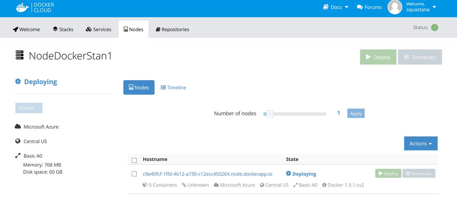Click the Deploying state in node row
This screenshot has width=457, height=217.
point(301,174)
